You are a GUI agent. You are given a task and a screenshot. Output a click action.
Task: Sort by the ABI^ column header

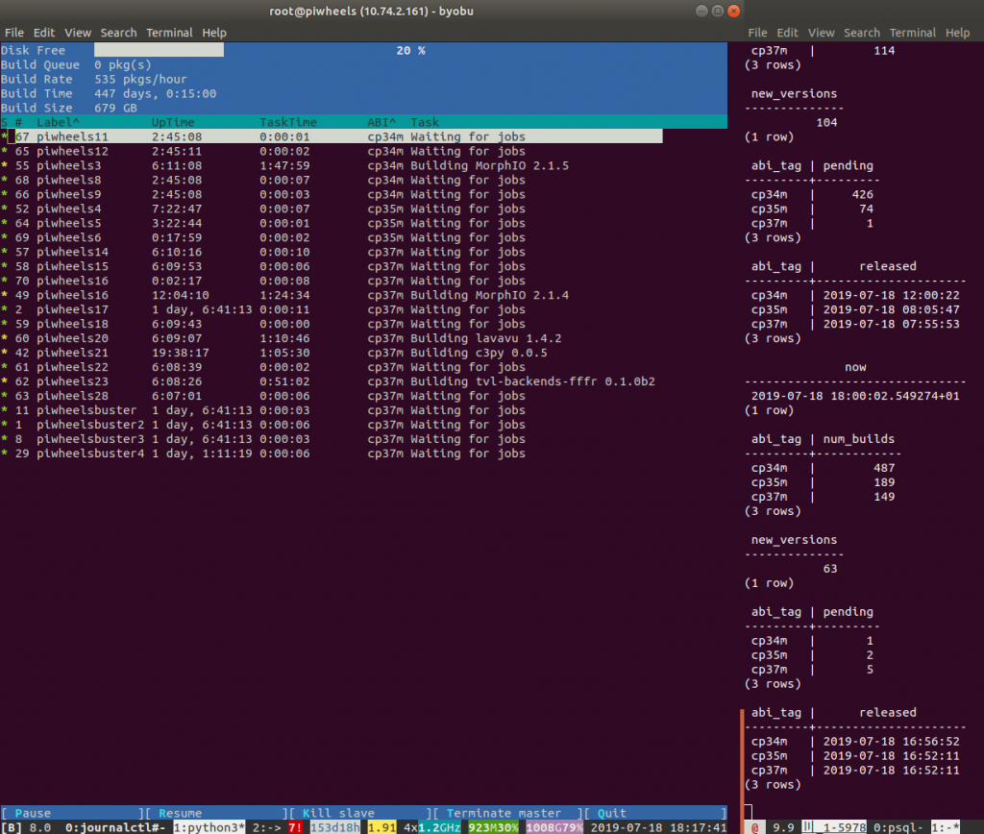381,122
